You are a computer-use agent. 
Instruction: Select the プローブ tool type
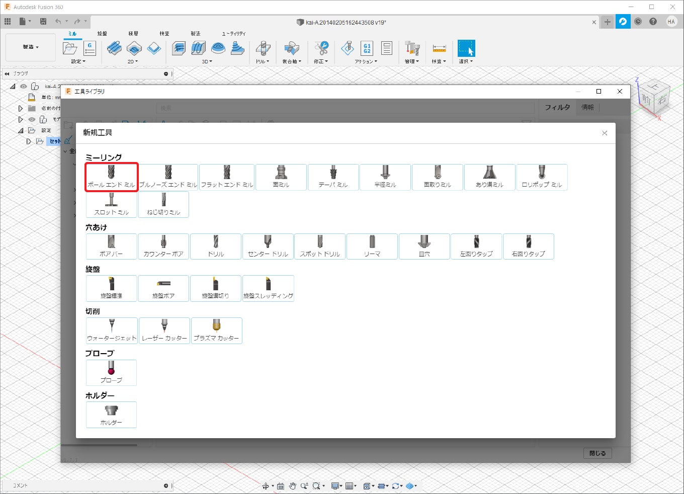click(111, 373)
